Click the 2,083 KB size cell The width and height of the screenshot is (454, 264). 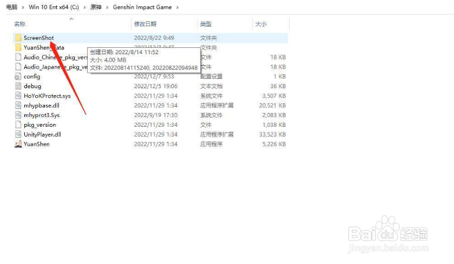(274, 115)
